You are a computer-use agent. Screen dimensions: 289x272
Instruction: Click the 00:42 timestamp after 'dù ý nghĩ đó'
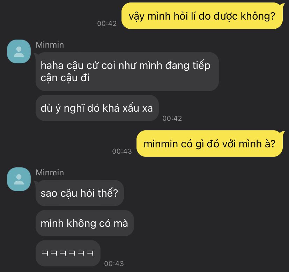coord(172,118)
